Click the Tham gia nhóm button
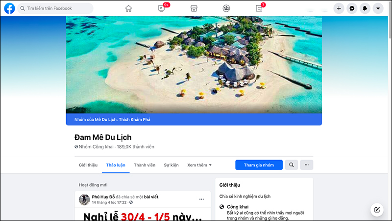392x221 pixels. tap(259, 165)
